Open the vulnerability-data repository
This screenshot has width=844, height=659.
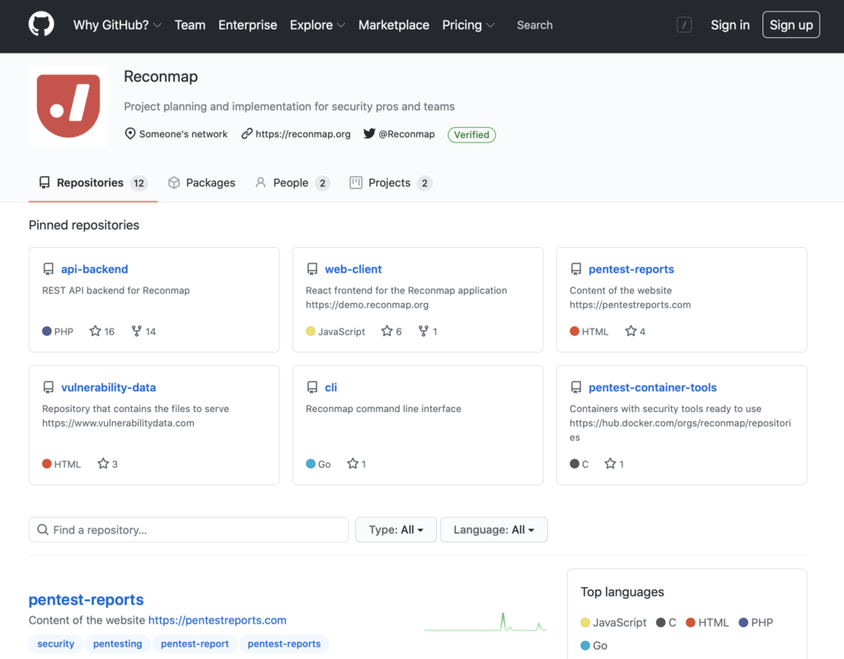tap(108, 387)
